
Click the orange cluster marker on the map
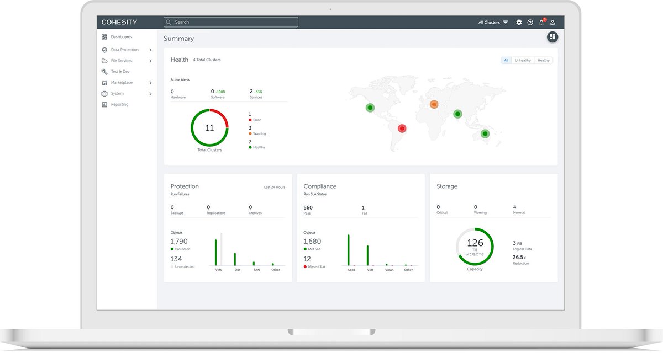[434, 104]
